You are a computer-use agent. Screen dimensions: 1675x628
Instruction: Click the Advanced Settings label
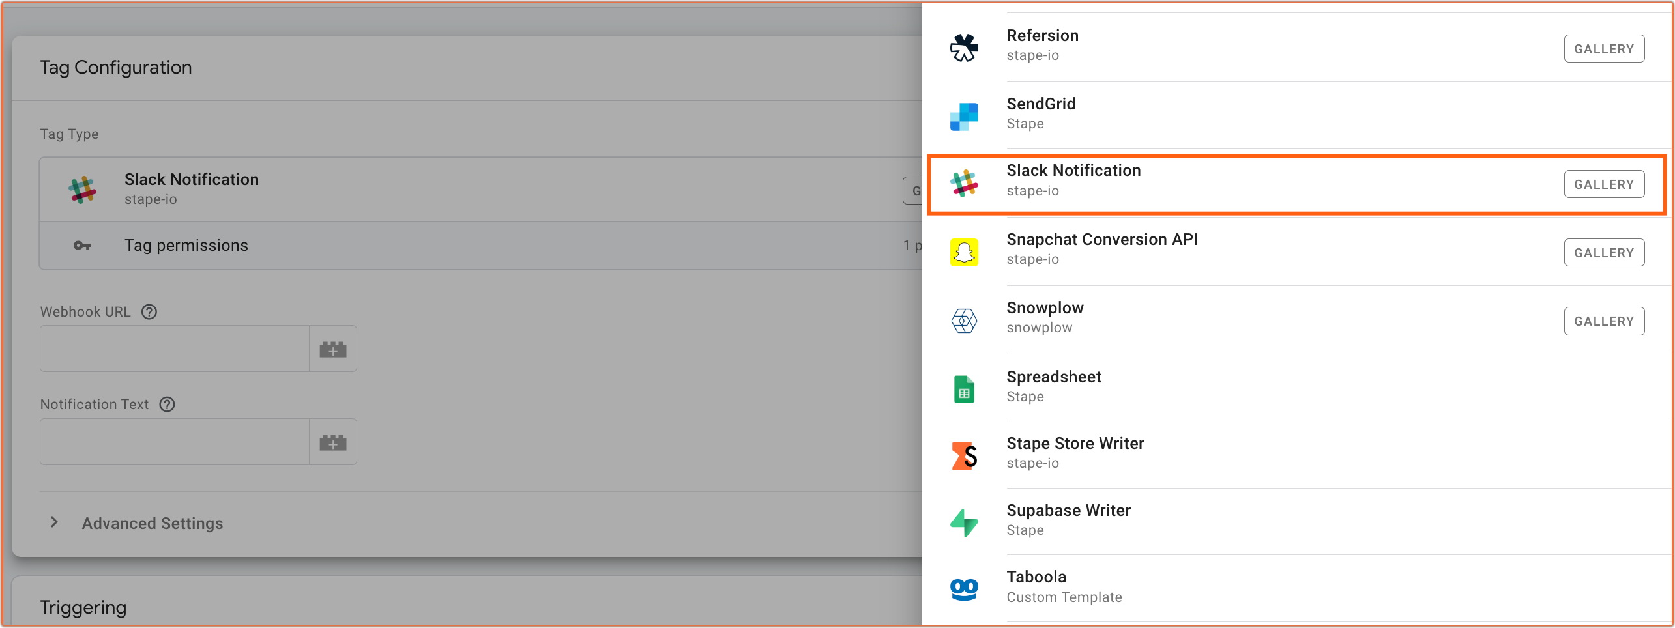point(153,523)
